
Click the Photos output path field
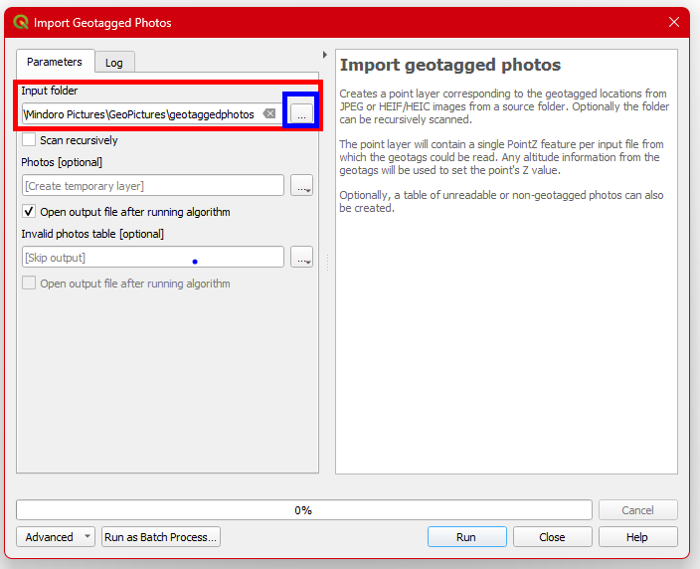coord(152,186)
